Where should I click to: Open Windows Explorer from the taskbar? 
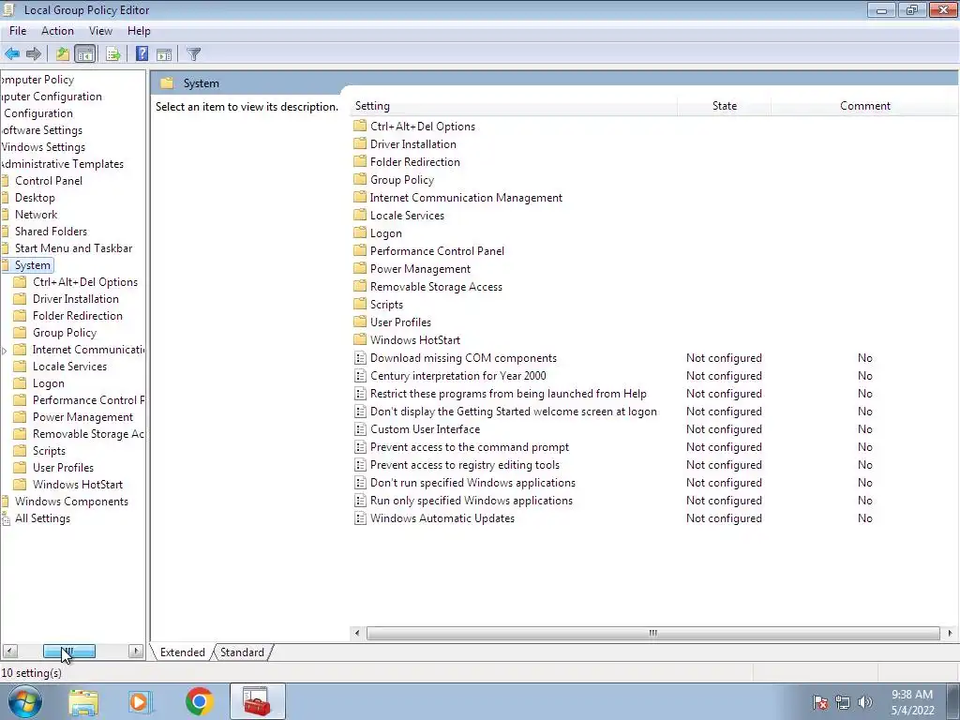83,701
